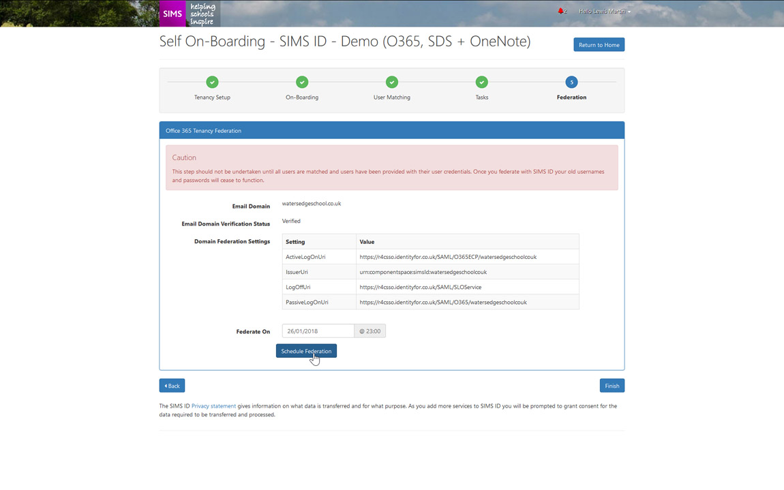Select the SAML/O365/ PassiveLogOn URL value
Image resolution: width=784 pixels, height=490 pixels.
click(x=443, y=302)
